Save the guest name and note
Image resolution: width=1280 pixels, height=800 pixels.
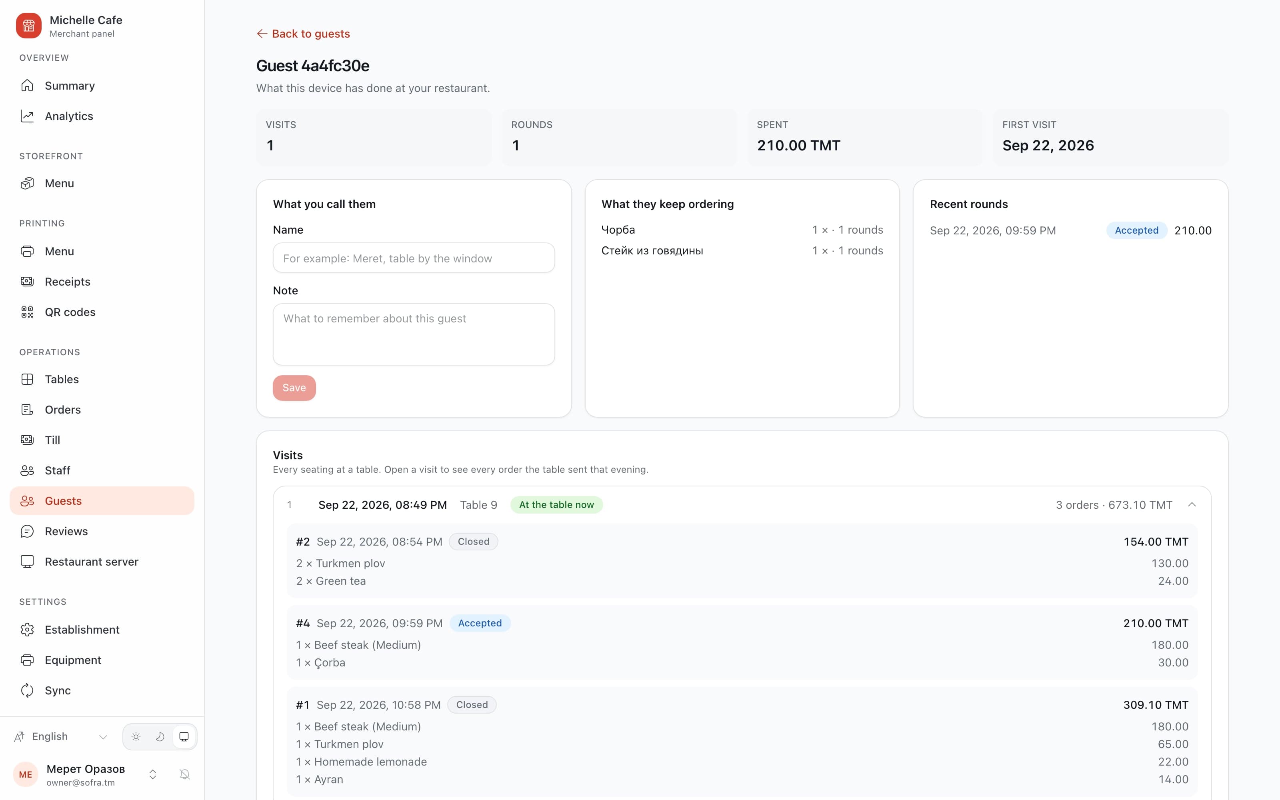[x=294, y=388]
